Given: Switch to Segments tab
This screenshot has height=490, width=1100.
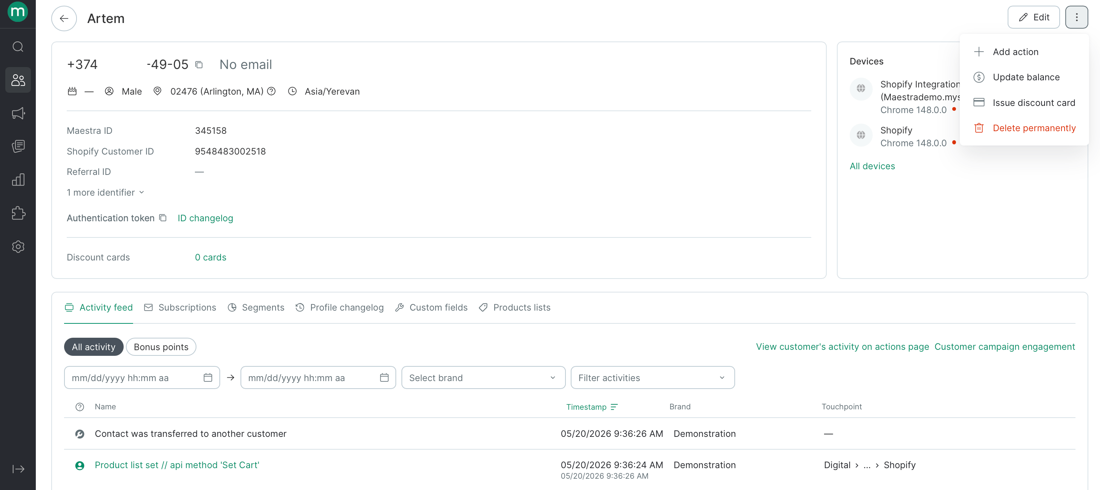Looking at the screenshot, I should (256, 307).
